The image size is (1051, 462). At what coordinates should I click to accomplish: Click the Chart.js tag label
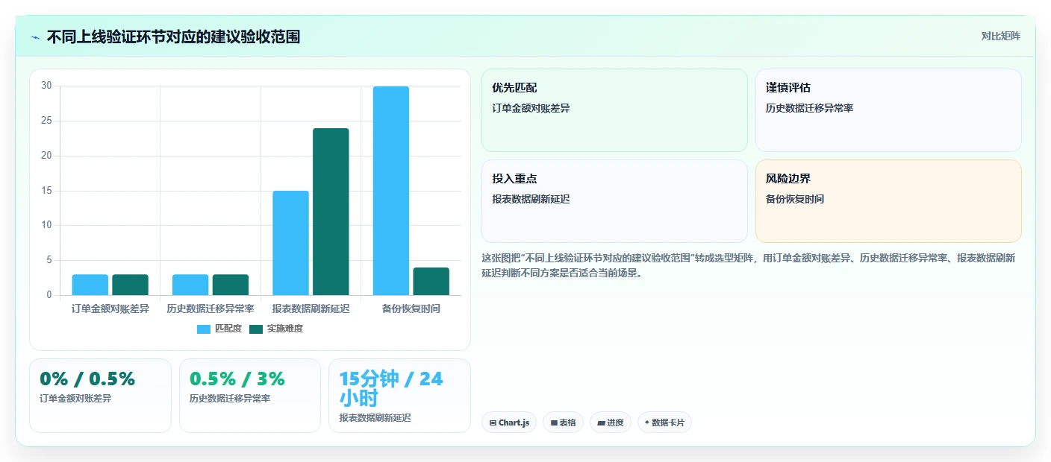514,423
